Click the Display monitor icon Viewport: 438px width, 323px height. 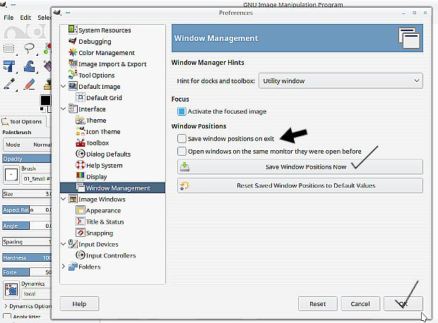coord(81,176)
